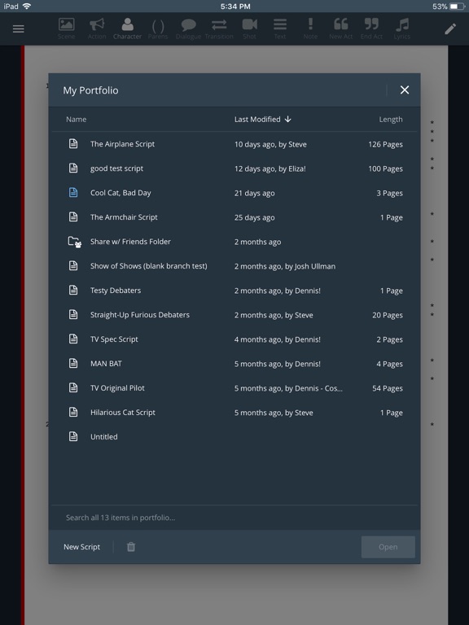Click the battery indicator in status bar
469x625 pixels.
pos(458,7)
